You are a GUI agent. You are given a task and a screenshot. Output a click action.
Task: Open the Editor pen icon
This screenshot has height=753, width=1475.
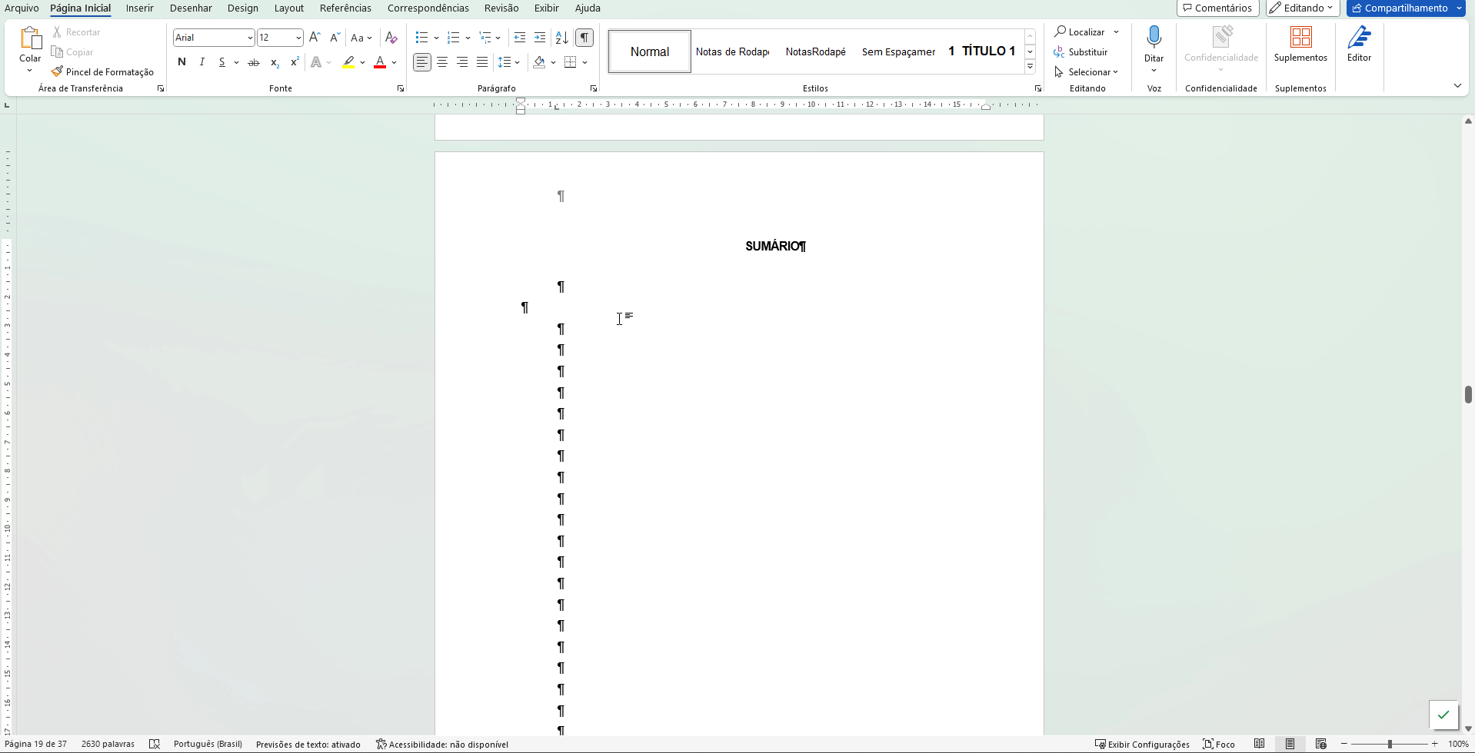click(x=1359, y=38)
